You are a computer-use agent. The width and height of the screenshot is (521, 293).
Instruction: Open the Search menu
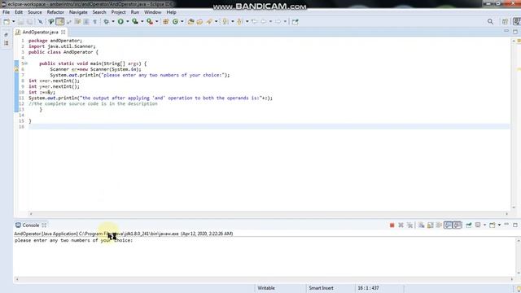click(99, 12)
